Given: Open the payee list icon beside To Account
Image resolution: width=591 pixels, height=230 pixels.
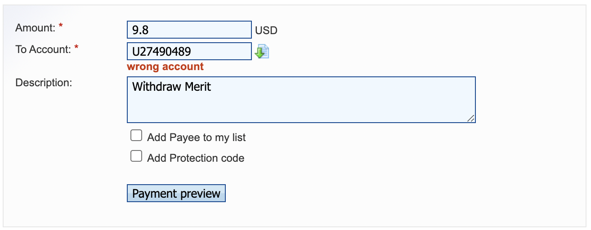Looking at the screenshot, I should coord(262,51).
